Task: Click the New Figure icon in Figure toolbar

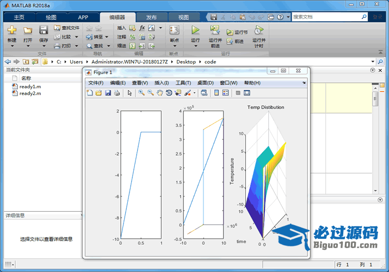Action: coord(90,93)
